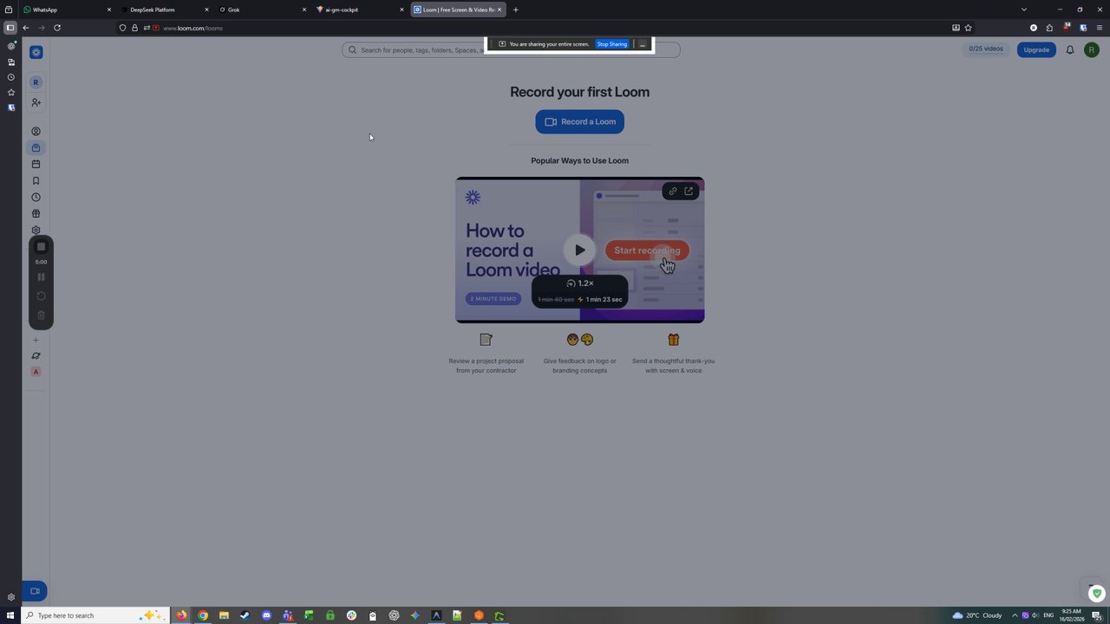Viewport: 1110px width, 624px height.
Task: Click "Give feedback on logo or branding concepts"
Action: click(x=579, y=366)
